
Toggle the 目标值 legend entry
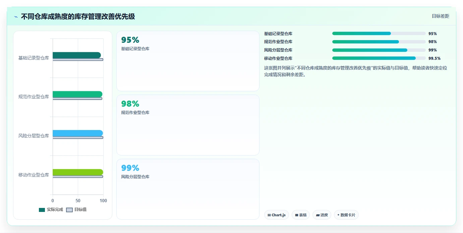tap(76, 210)
